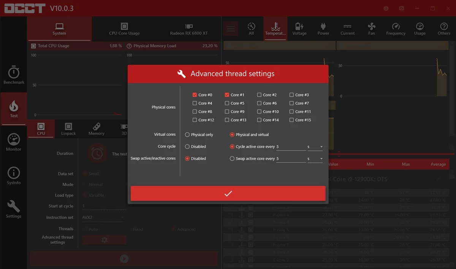The width and height of the screenshot is (456, 269).
Task: Open Swap active core time unit dropdown
Action: [315, 159]
